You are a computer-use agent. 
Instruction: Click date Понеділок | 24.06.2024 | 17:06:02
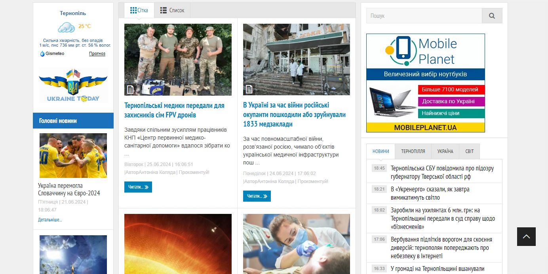(280, 174)
